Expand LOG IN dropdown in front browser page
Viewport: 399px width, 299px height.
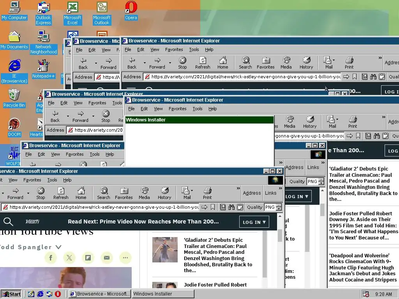[x=254, y=222]
